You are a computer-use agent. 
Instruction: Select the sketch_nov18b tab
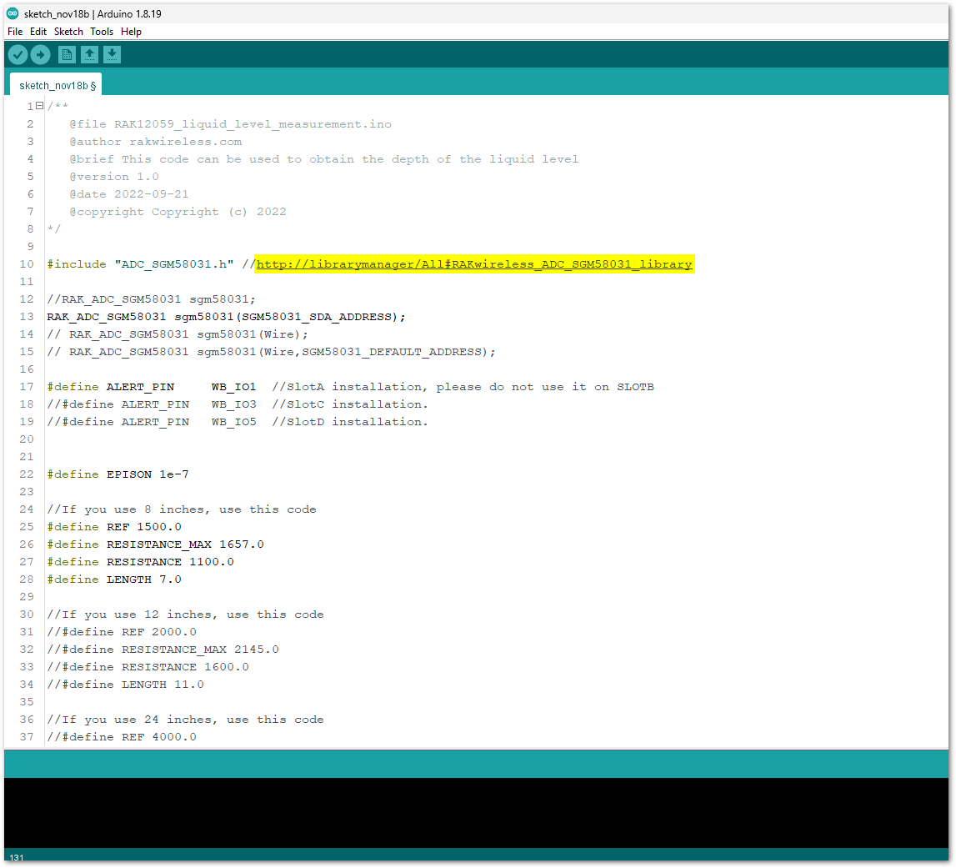point(58,85)
